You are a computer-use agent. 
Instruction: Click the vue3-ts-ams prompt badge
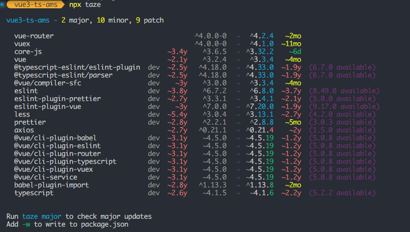coord(36,4)
